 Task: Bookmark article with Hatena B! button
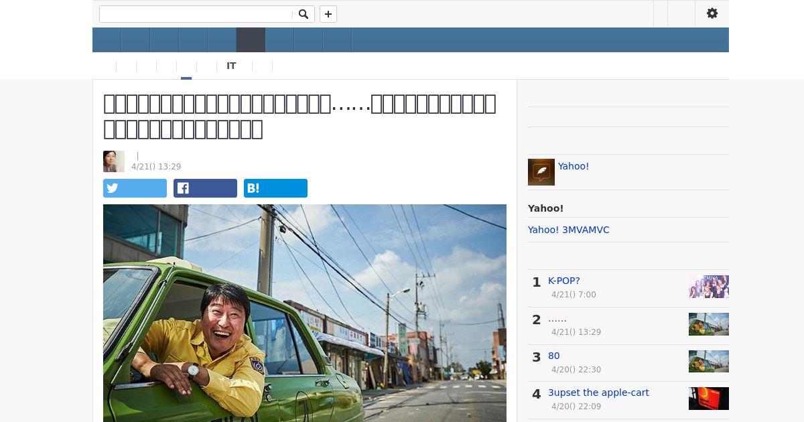275,188
